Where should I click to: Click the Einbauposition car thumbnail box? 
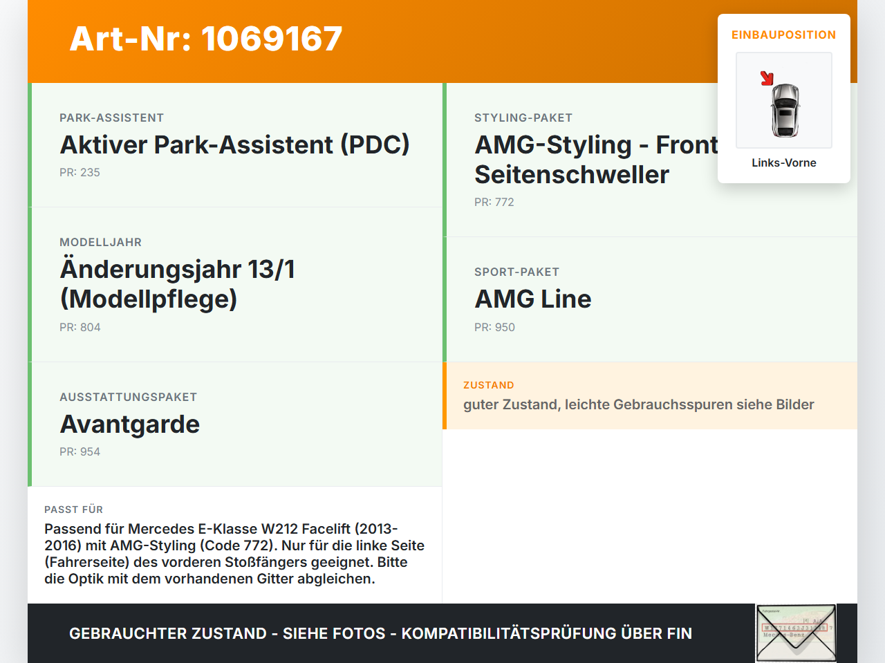(x=784, y=100)
